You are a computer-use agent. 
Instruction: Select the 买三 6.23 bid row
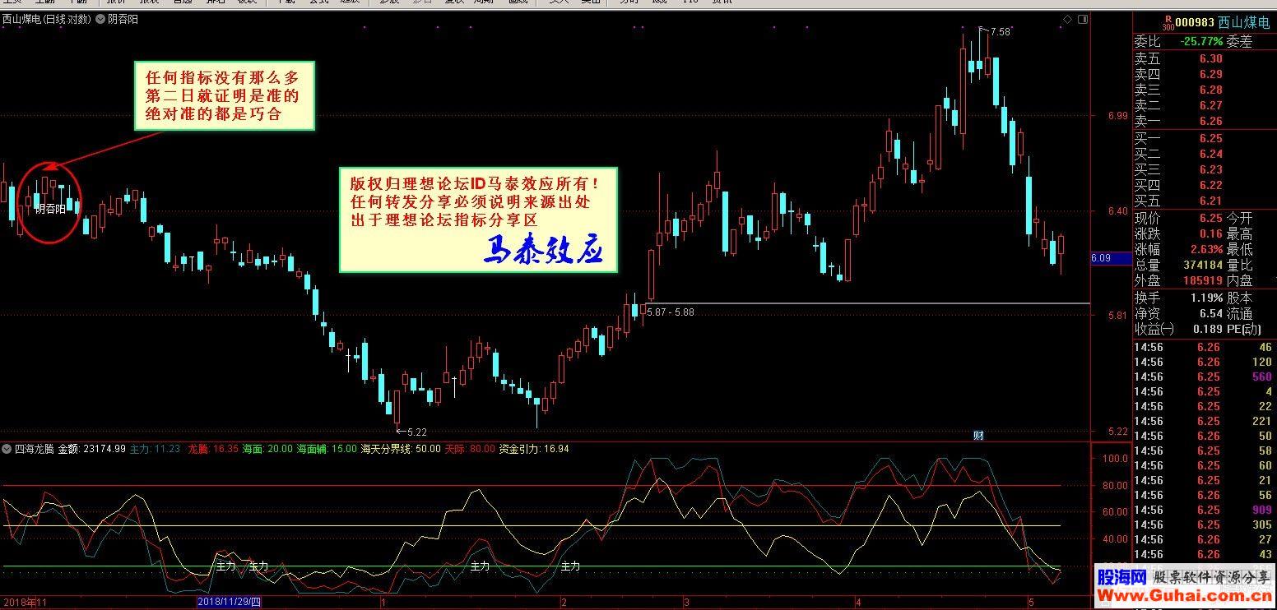(x=1205, y=169)
